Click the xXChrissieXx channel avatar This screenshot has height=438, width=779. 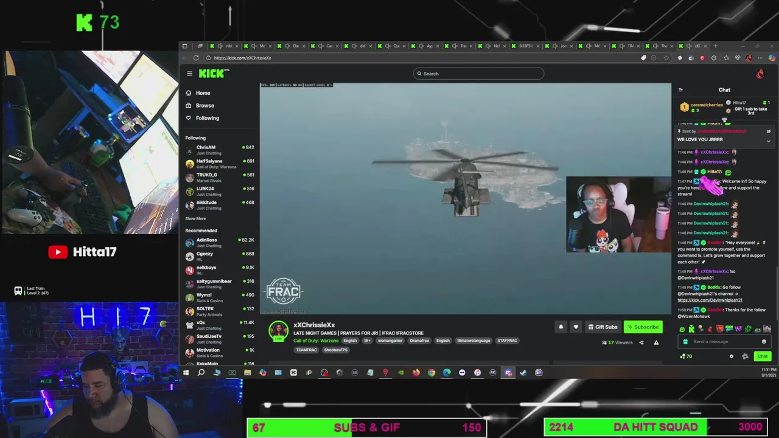point(279,332)
